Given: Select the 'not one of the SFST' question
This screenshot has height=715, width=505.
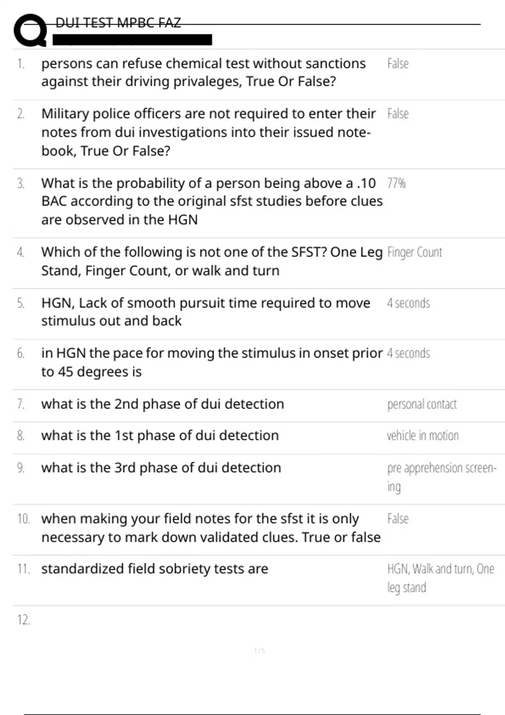Looking at the screenshot, I should [x=212, y=261].
